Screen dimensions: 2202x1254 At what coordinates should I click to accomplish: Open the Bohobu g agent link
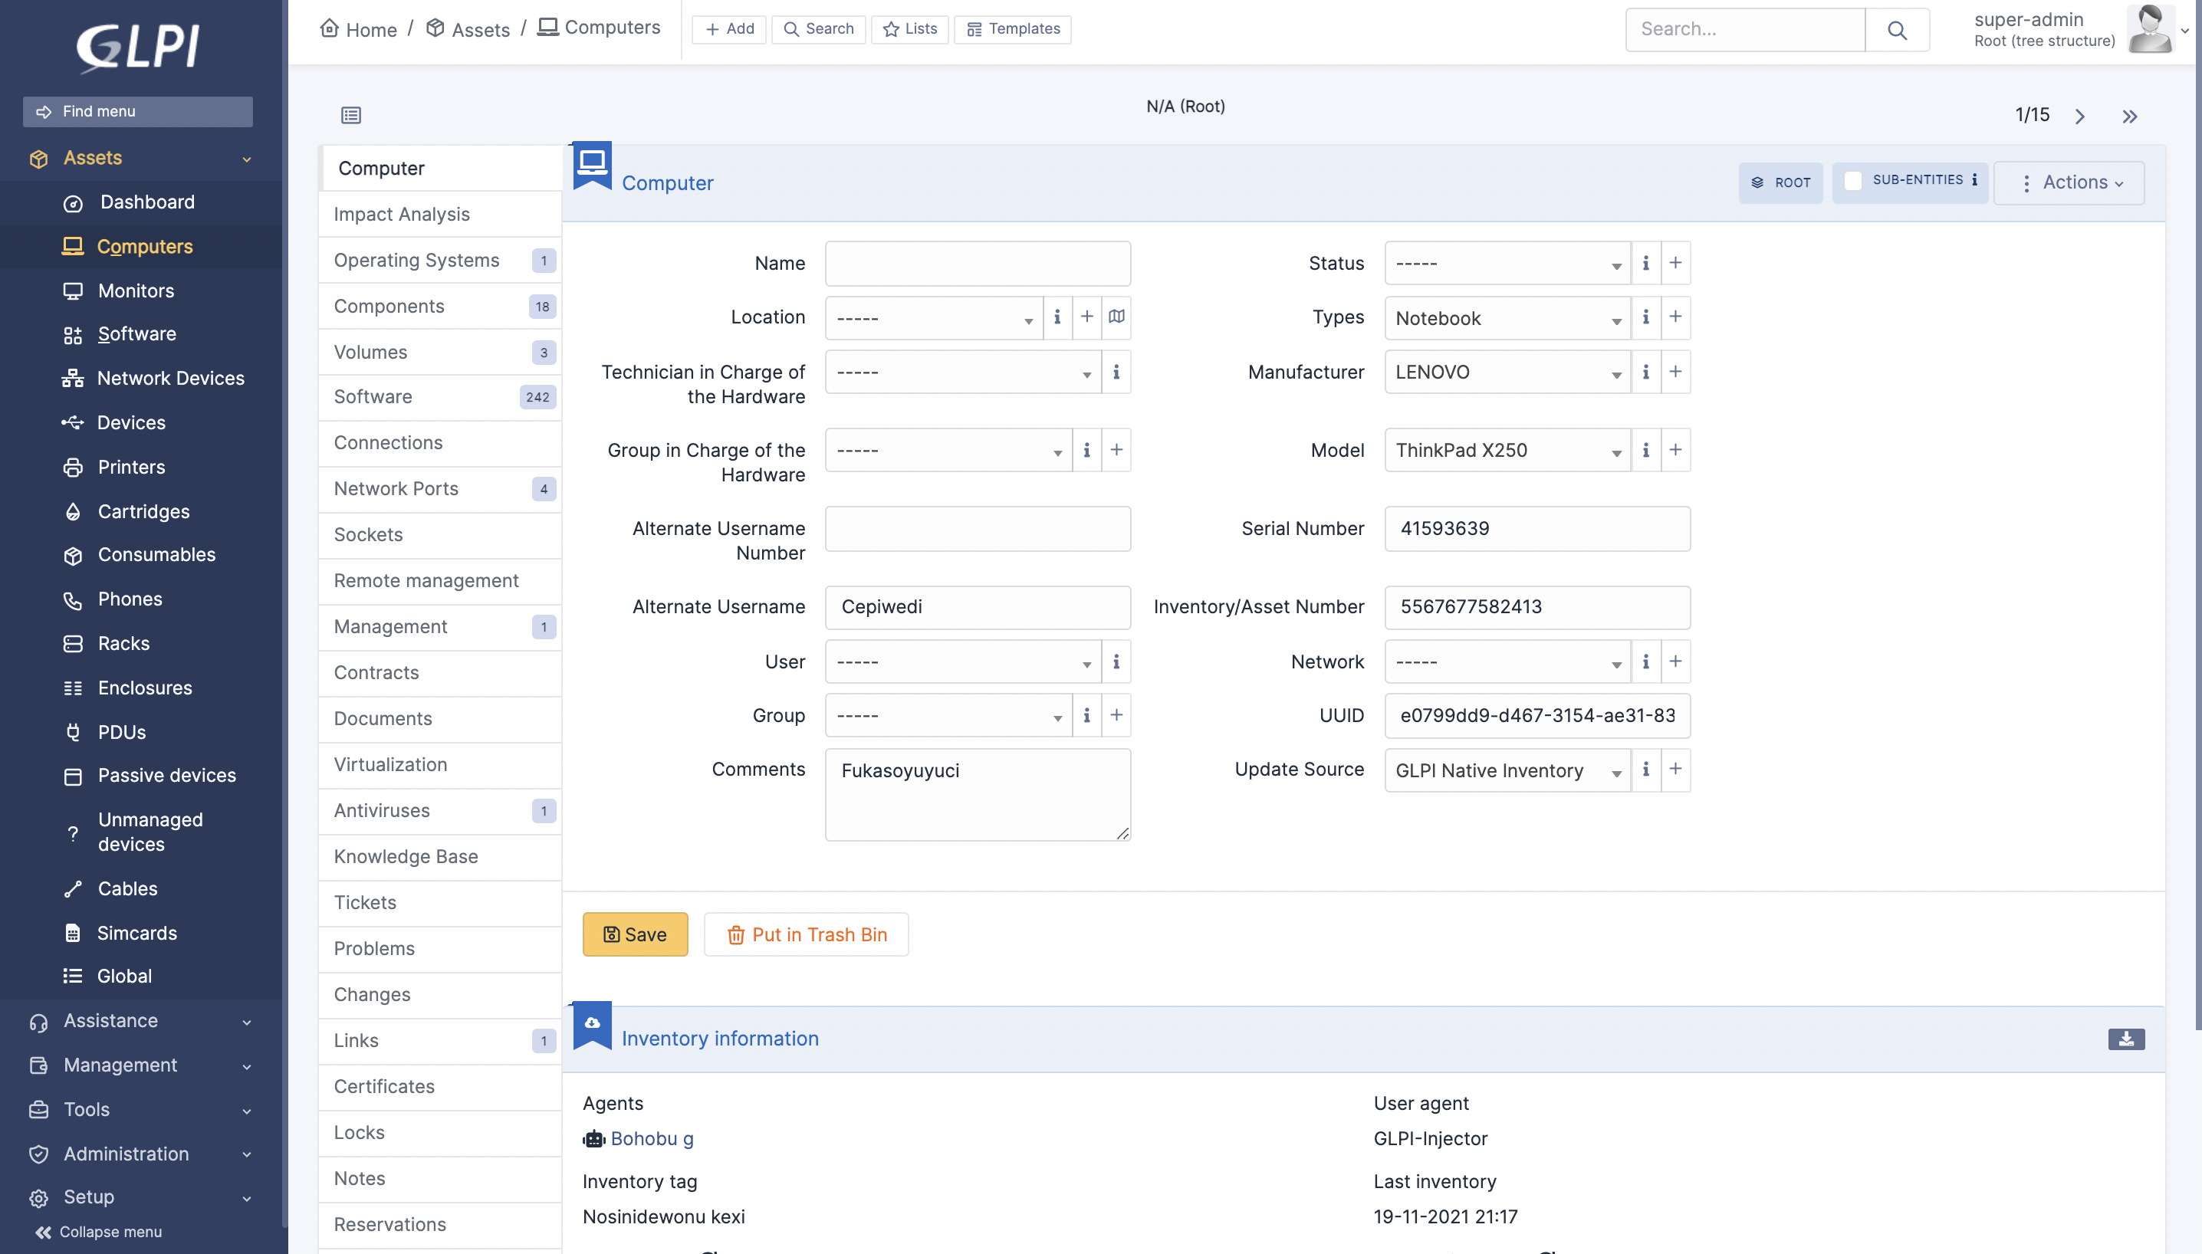pyautogui.click(x=652, y=1137)
